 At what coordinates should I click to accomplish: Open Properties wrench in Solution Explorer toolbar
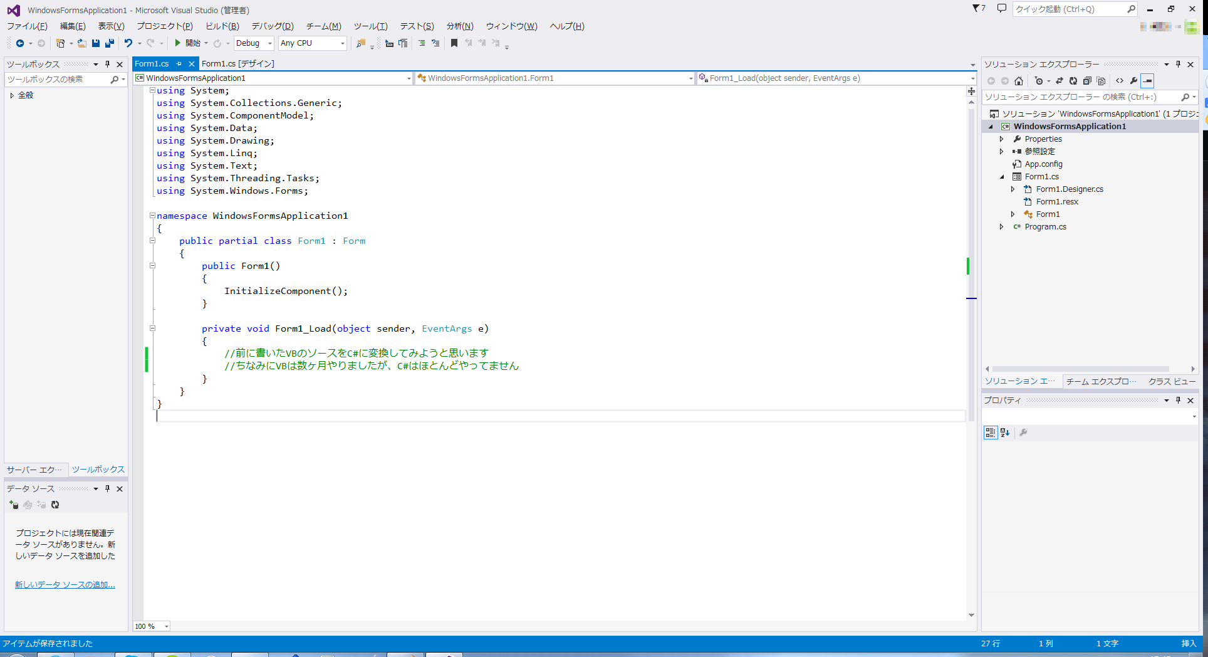(1133, 81)
